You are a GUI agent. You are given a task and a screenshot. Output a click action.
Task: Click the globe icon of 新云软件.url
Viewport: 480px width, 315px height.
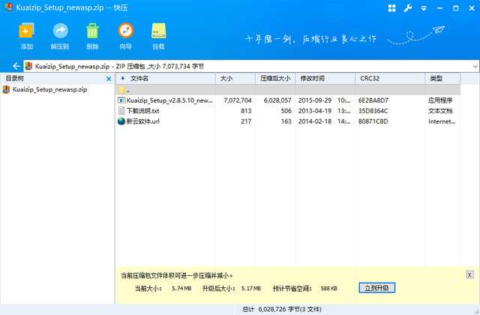121,121
